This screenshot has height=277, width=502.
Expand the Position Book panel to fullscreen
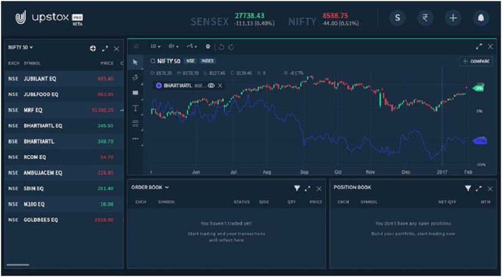click(x=479, y=188)
